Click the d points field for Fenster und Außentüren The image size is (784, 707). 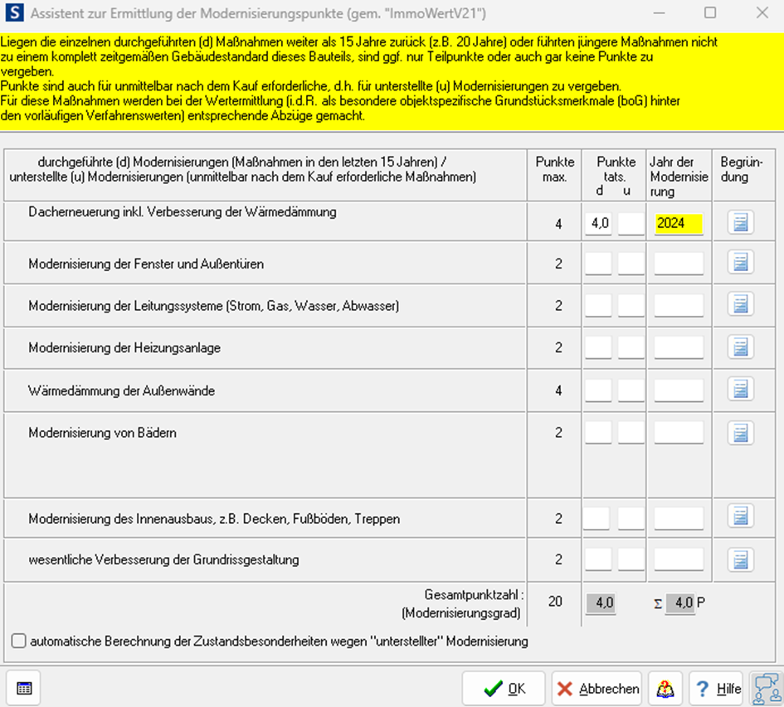[598, 264]
